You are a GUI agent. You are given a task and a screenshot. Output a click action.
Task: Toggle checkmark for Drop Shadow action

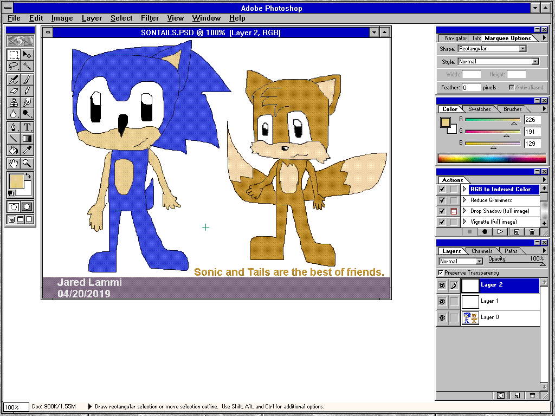[442, 211]
